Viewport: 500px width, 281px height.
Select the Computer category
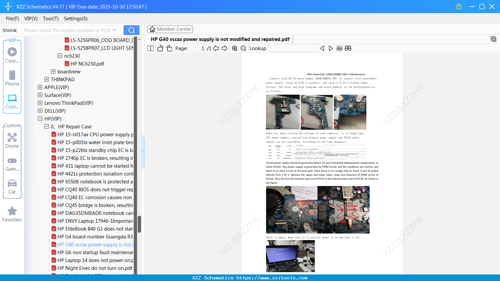tap(12, 102)
